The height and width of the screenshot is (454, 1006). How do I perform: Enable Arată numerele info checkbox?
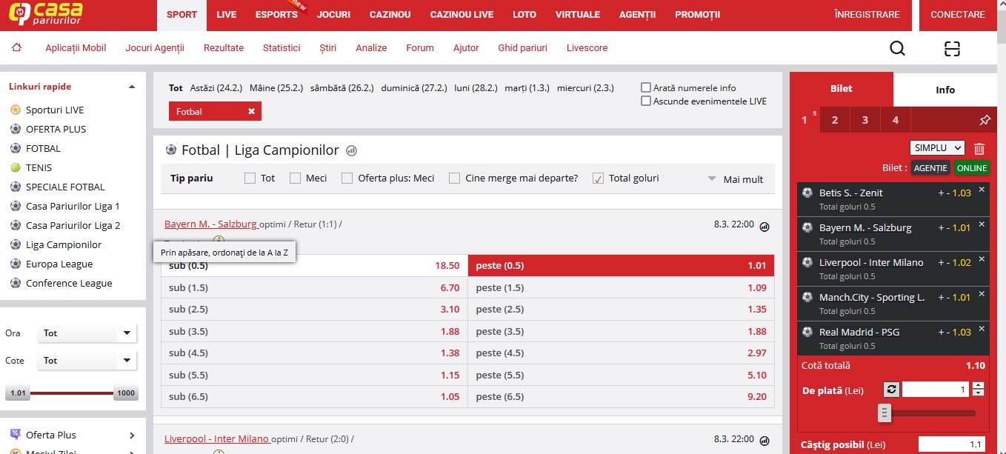646,87
